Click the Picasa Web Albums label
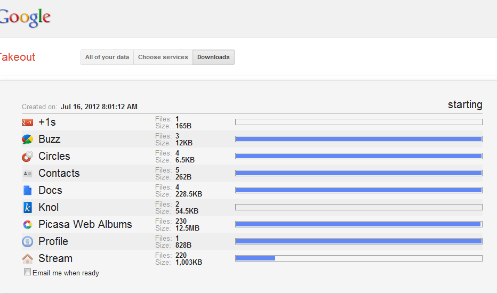497x294 pixels. click(x=85, y=224)
